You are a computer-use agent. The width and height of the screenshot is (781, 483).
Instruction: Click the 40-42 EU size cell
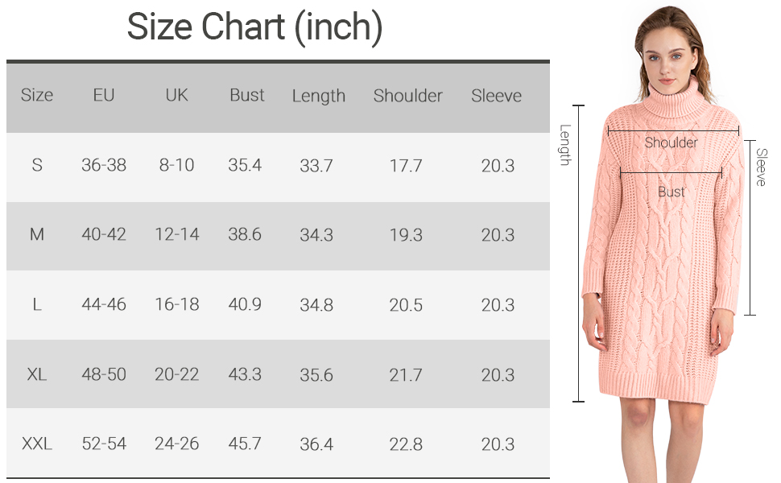[104, 234]
